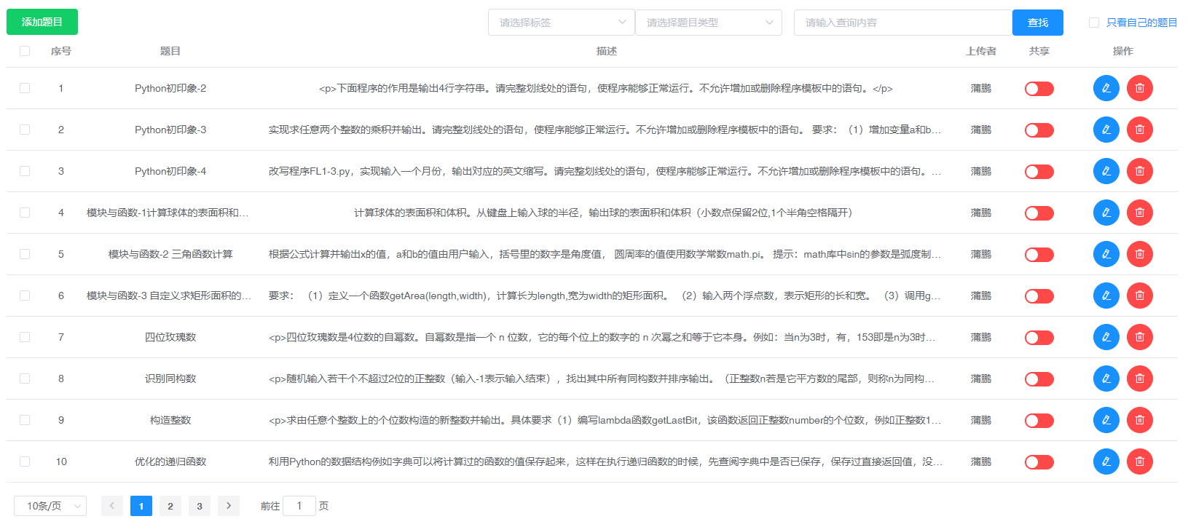Image resolution: width=1188 pixels, height=527 pixels.
Task: Edit the 优化的递归函数 question
Action: click(x=1106, y=461)
